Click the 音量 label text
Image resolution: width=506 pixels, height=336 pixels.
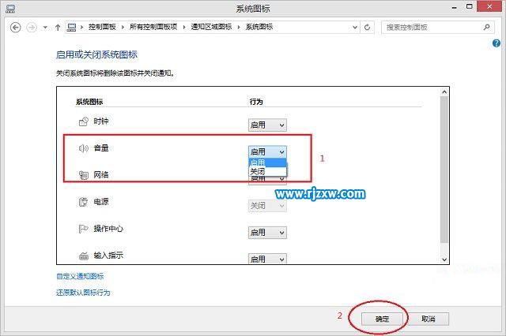point(101,148)
